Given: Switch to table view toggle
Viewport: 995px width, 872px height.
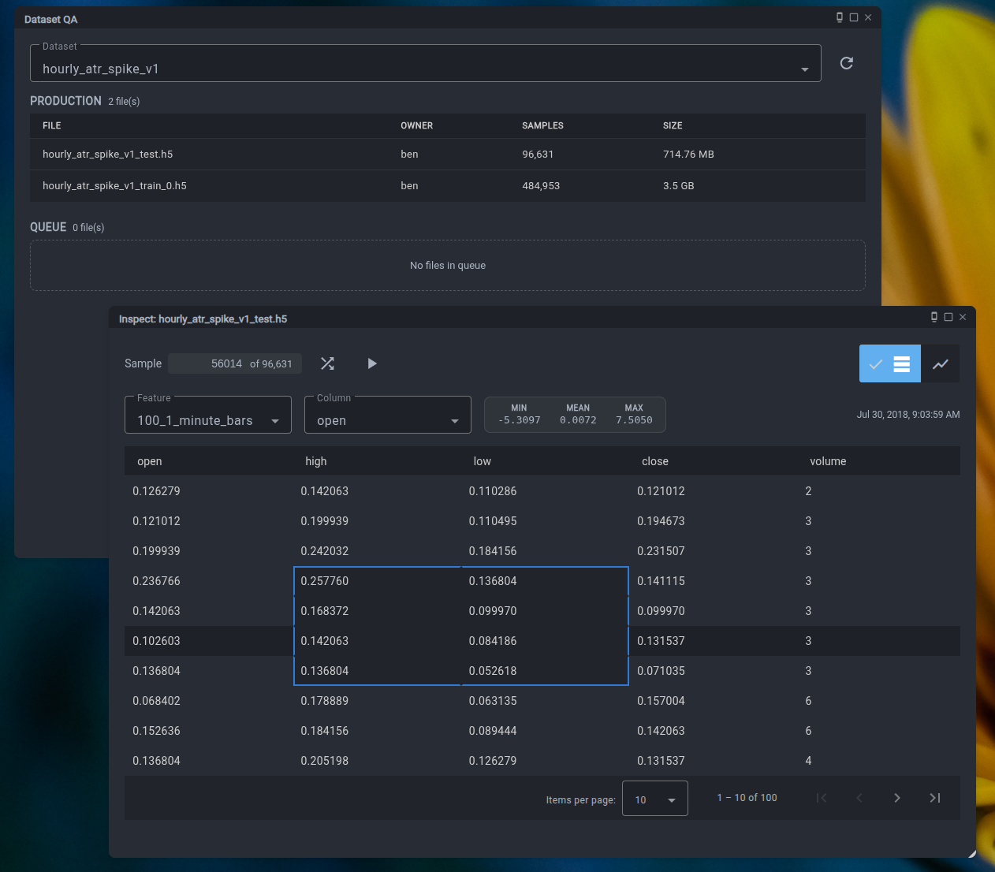Looking at the screenshot, I should (x=890, y=363).
